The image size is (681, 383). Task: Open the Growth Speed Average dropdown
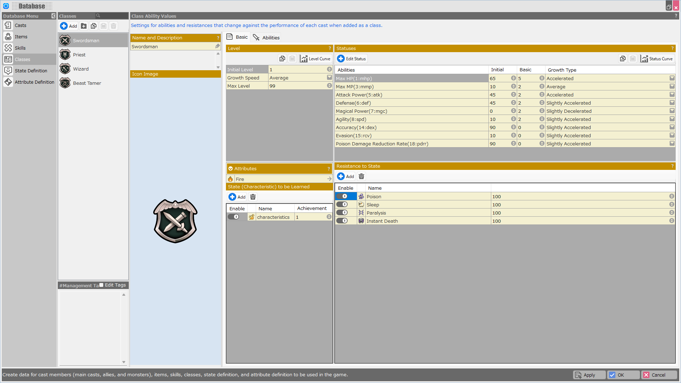(x=329, y=78)
